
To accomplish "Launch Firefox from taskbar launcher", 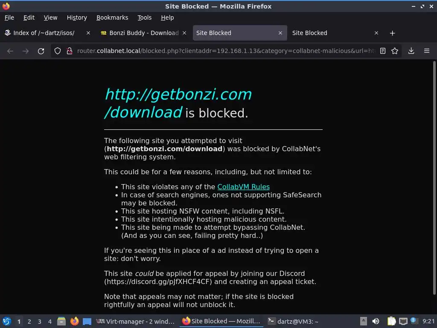I will (74, 321).
